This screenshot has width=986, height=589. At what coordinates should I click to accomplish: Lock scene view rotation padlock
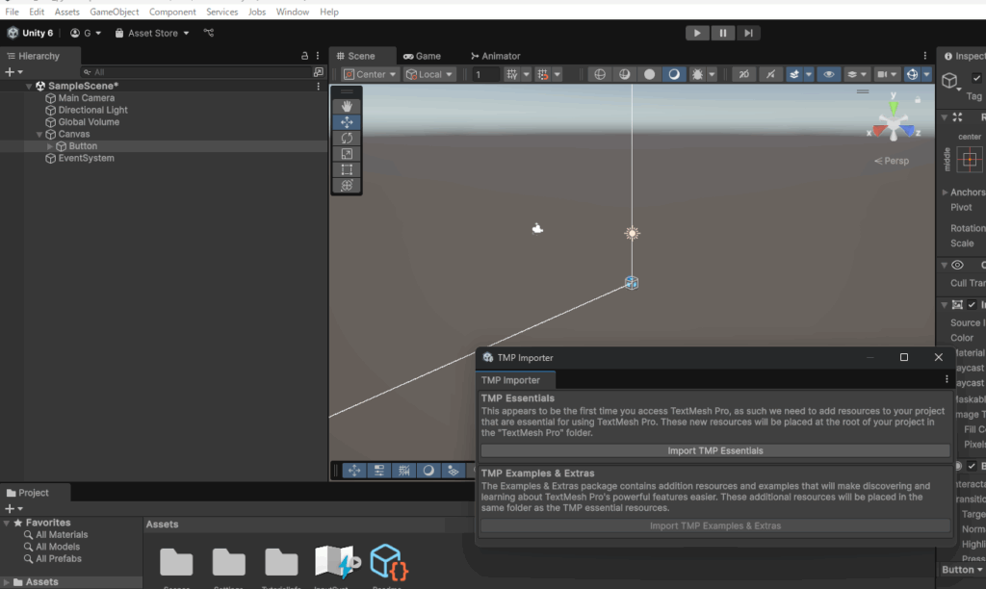click(918, 99)
